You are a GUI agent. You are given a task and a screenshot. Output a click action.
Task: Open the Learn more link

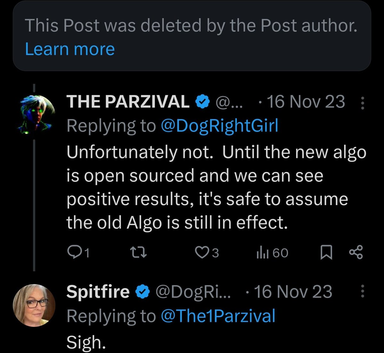(70, 49)
